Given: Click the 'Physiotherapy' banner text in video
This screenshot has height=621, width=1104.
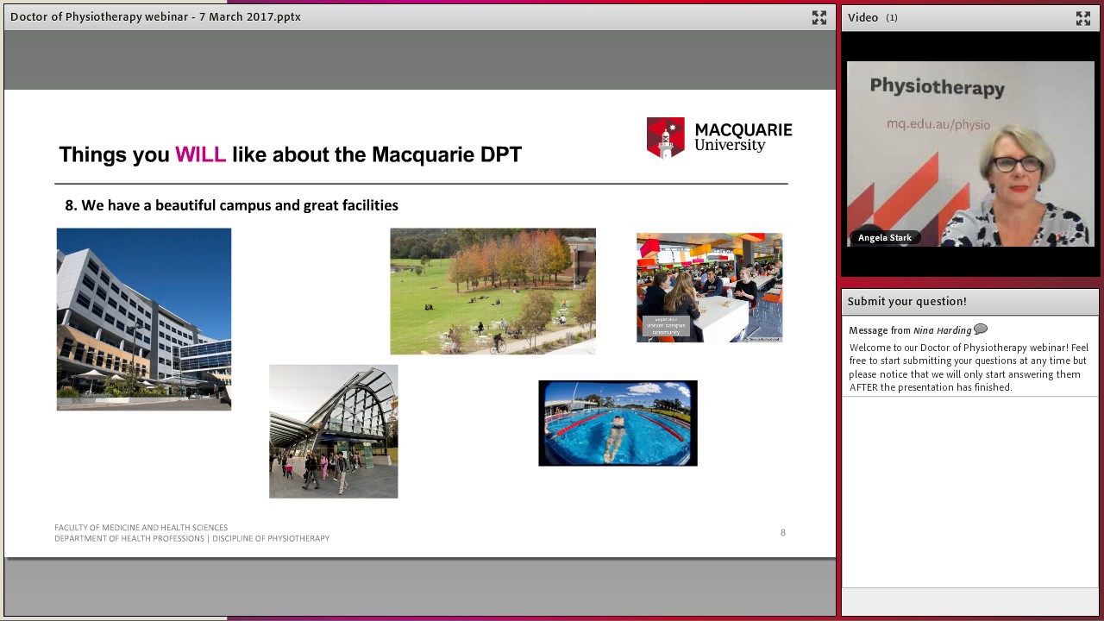Looking at the screenshot, I should tap(937, 87).
